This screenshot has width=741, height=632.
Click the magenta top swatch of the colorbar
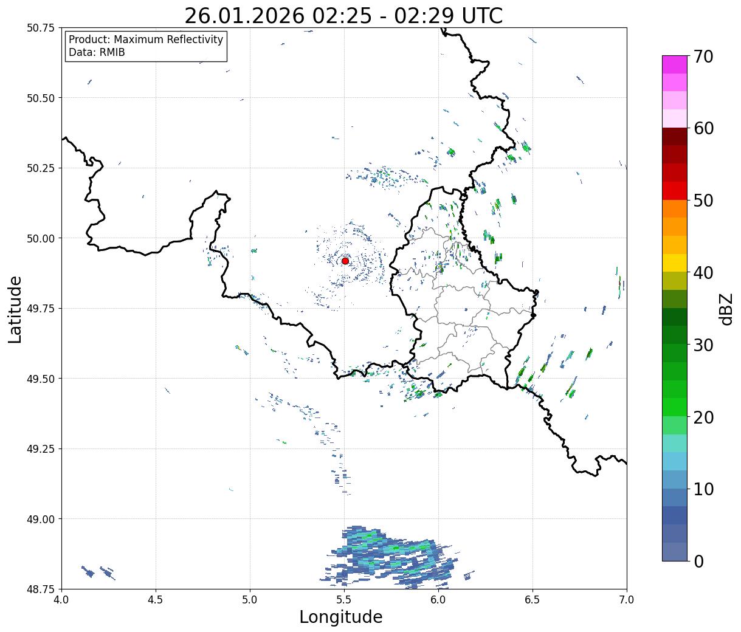675,64
